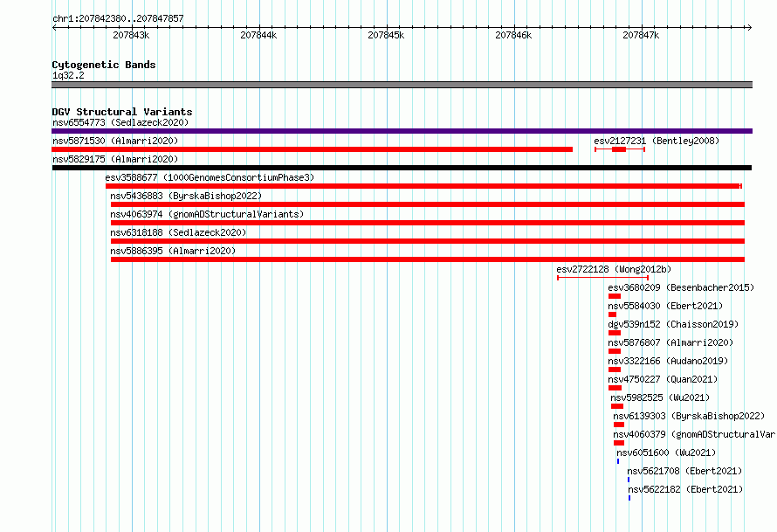Select nsv5436883 (ByrskaBishop2022) red bar

(428, 204)
